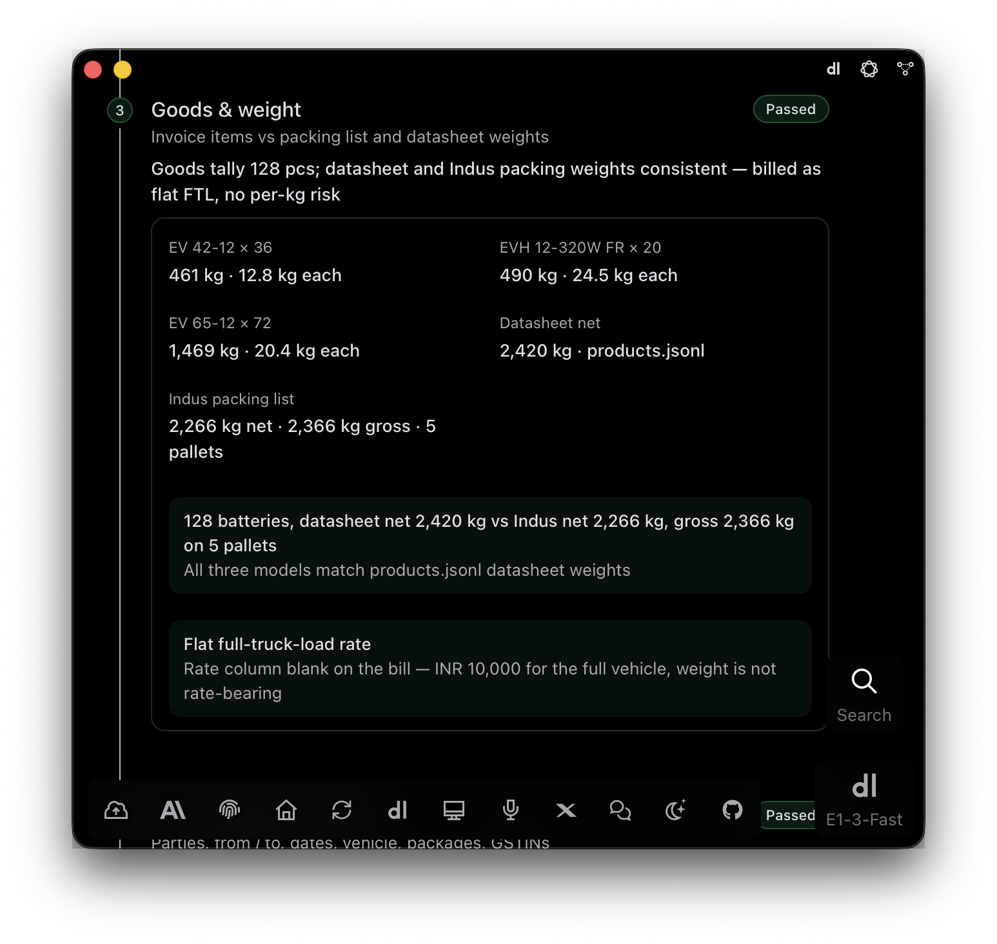Click the dl icon in top bar

(833, 69)
